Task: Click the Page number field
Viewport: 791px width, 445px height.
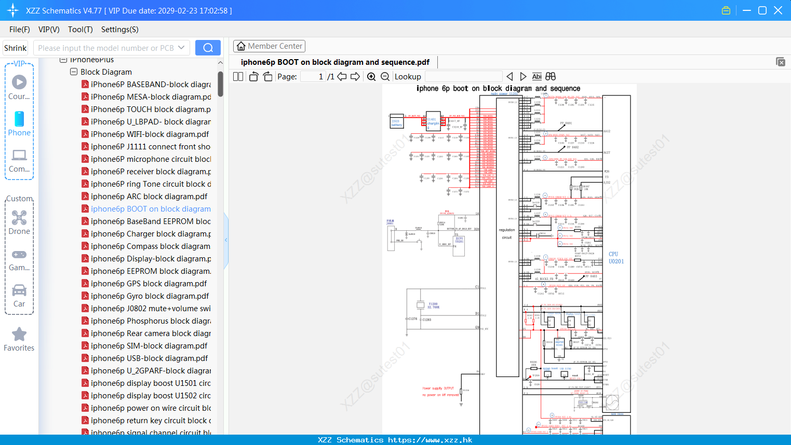Action: (313, 77)
